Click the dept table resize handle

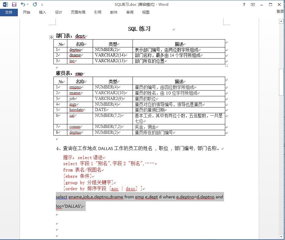pyautogui.click(x=226, y=66)
